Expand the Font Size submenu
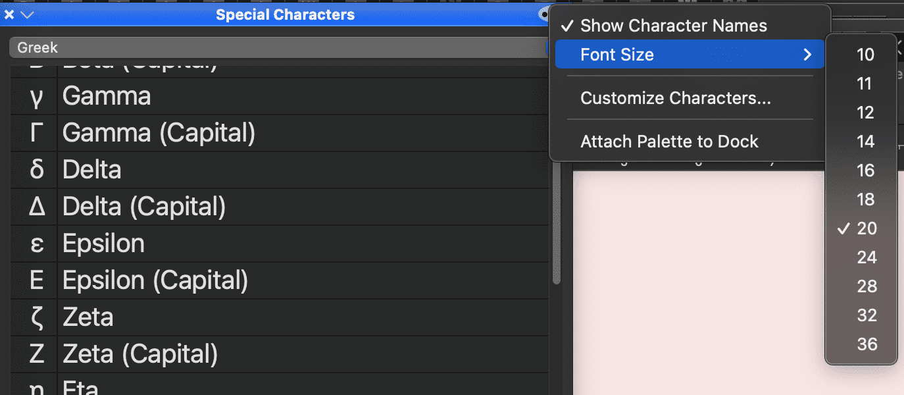The height and width of the screenshot is (395, 904). tap(689, 55)
